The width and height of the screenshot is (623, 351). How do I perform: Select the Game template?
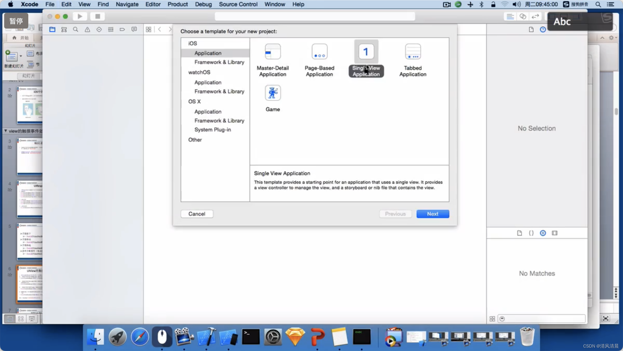[273, 98]
